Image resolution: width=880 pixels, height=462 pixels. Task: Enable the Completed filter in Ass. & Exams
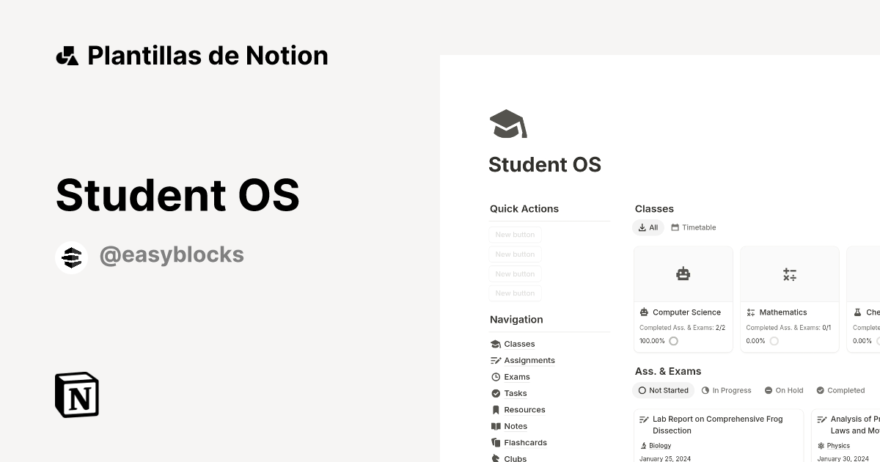840,390
